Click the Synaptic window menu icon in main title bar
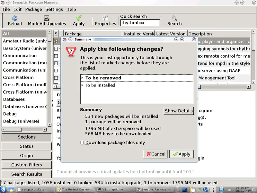Viewport: 257px width, 193px height. tap(3, 3)
